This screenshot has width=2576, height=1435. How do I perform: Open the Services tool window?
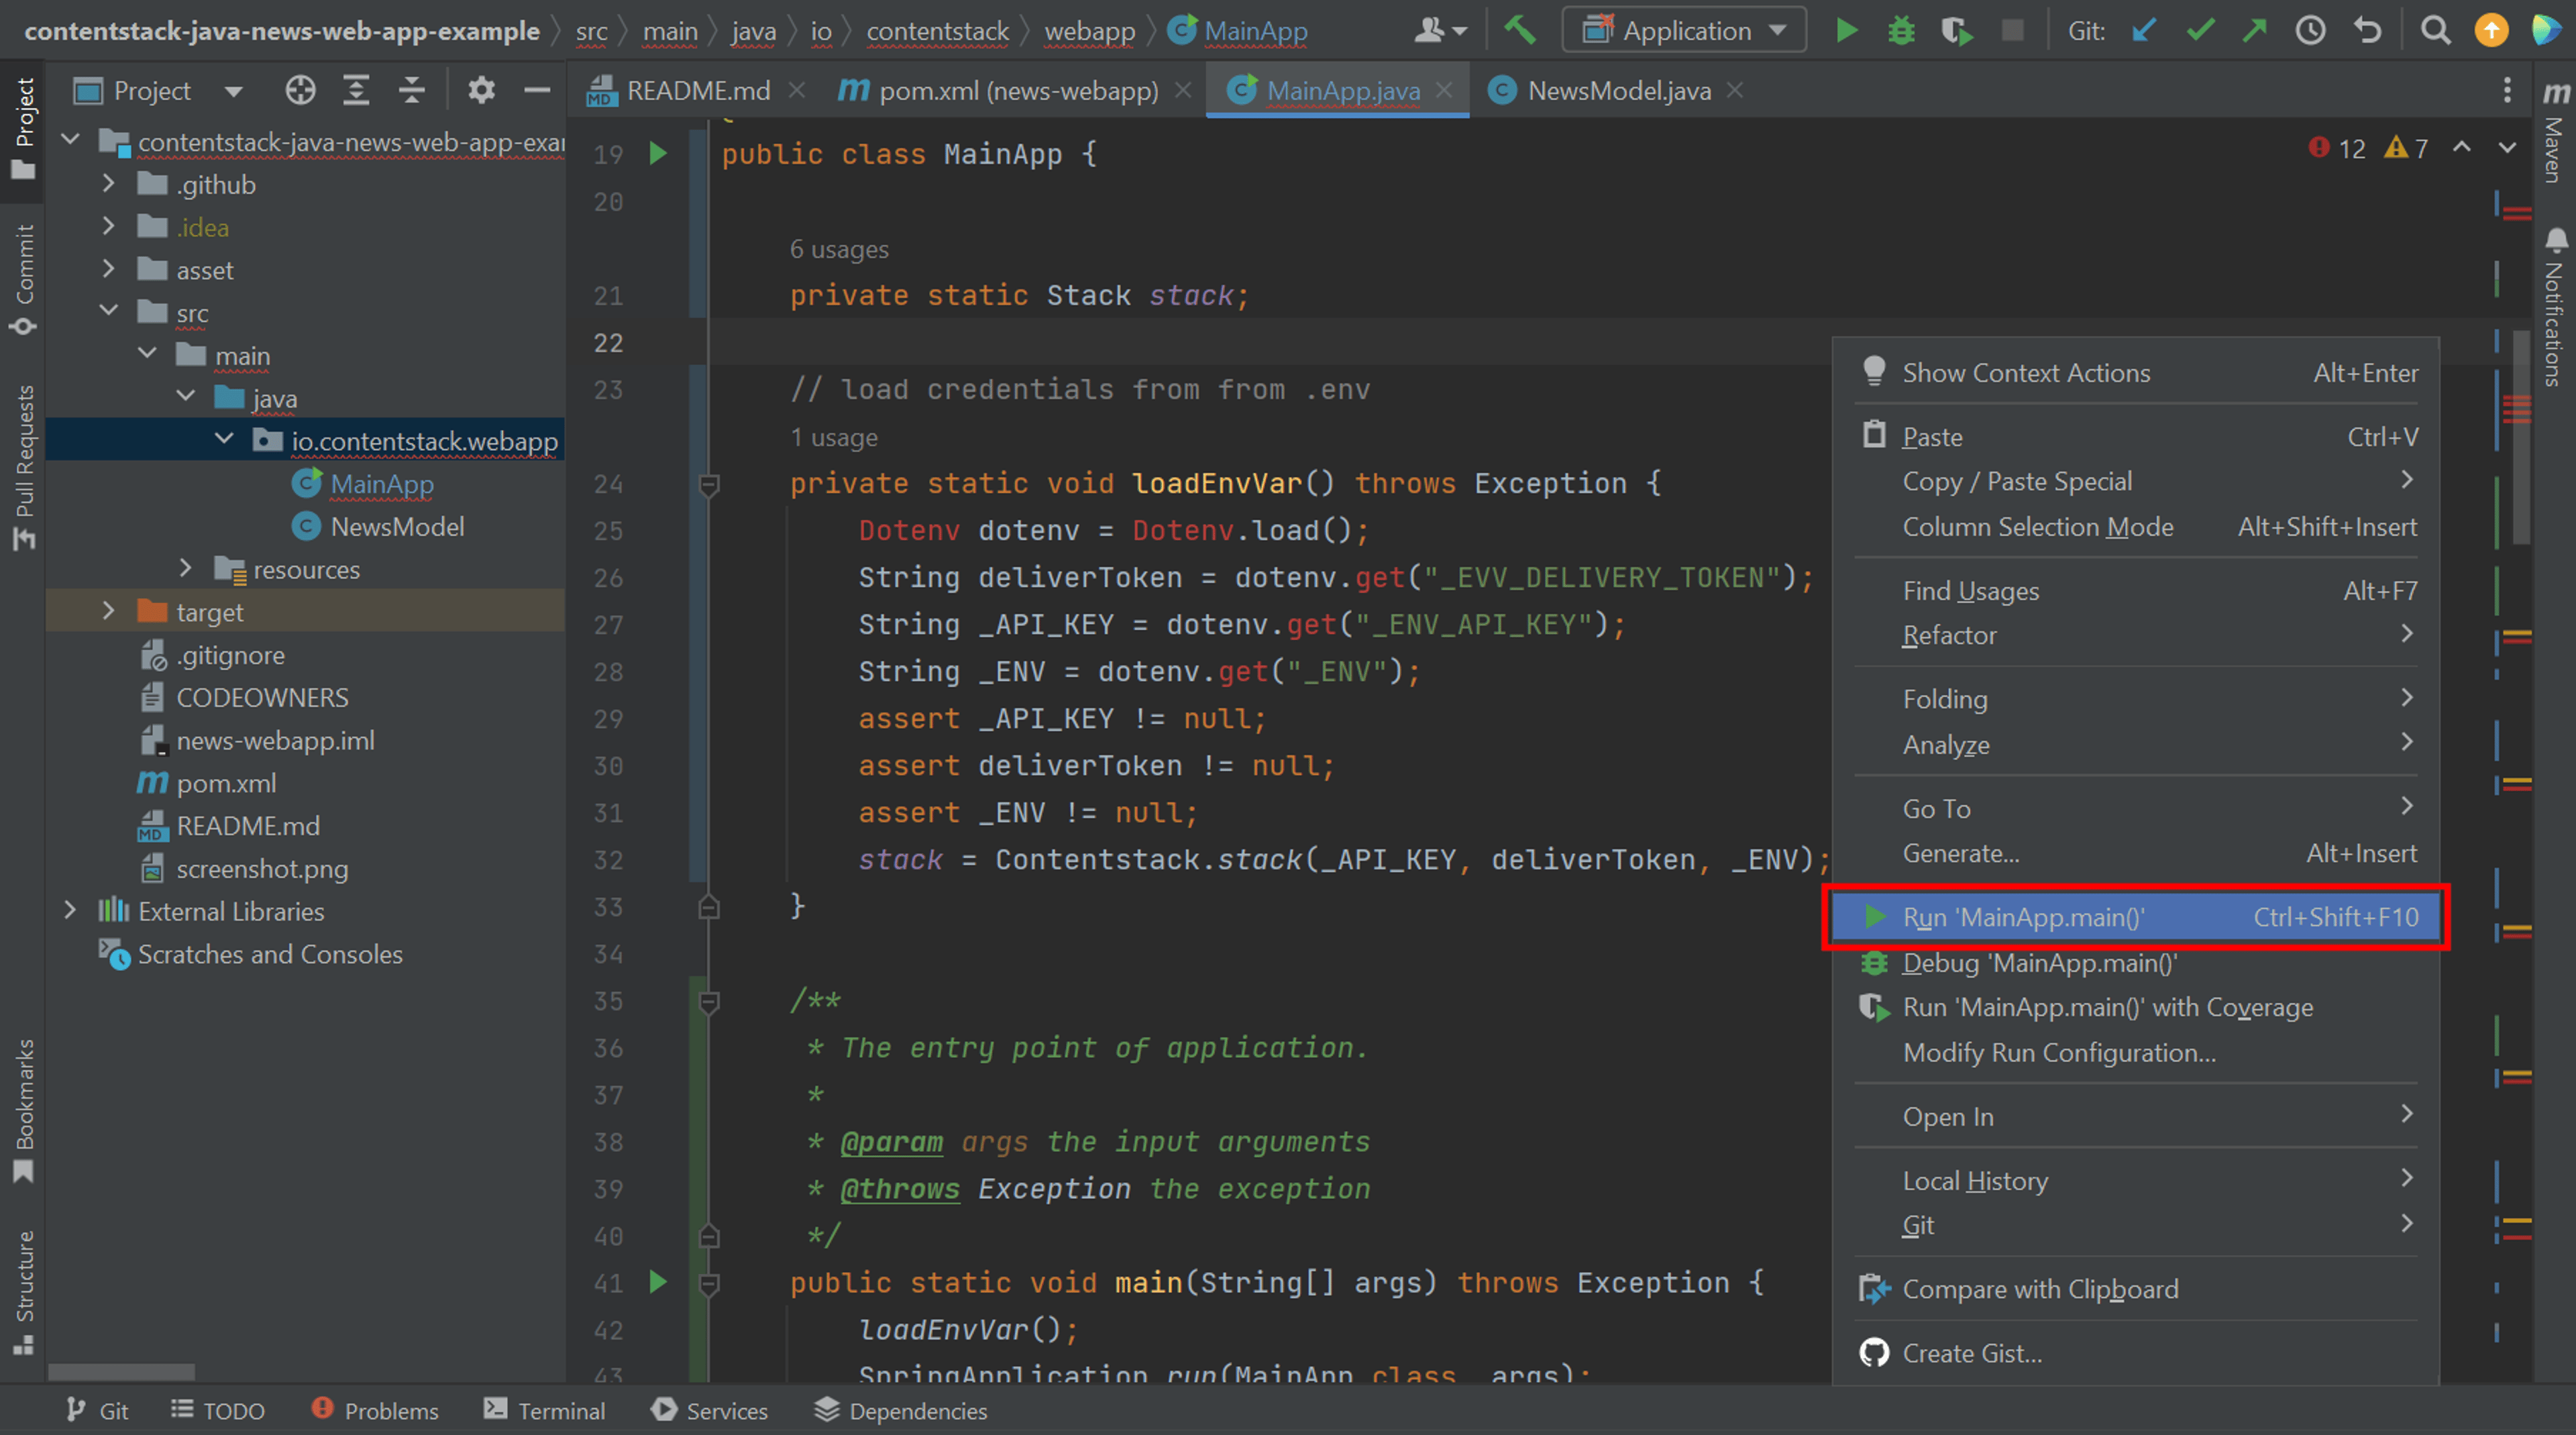[709, 1410]
